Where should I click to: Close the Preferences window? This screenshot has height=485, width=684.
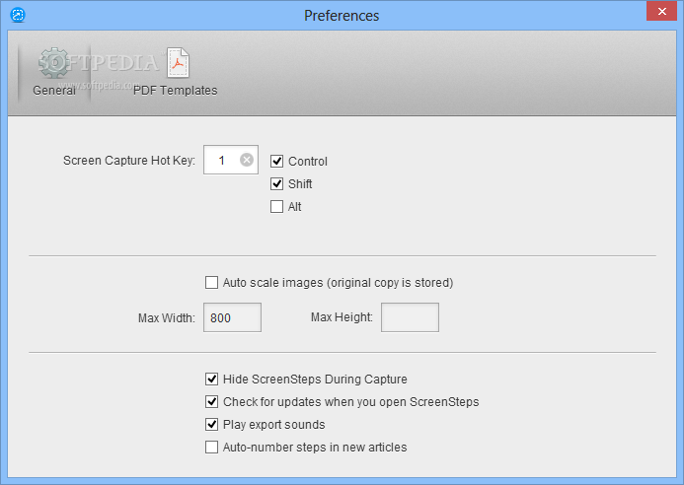661,11
